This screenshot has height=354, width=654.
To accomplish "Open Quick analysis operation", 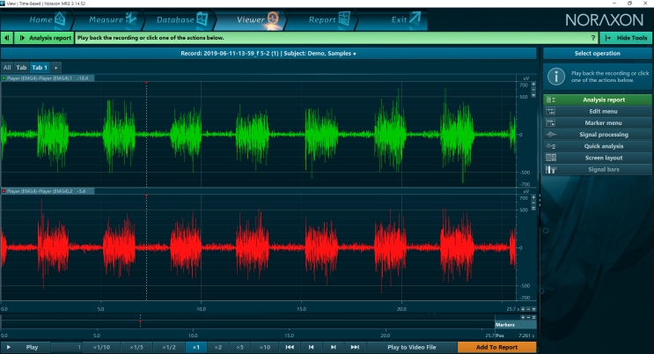I will (598, 146).
